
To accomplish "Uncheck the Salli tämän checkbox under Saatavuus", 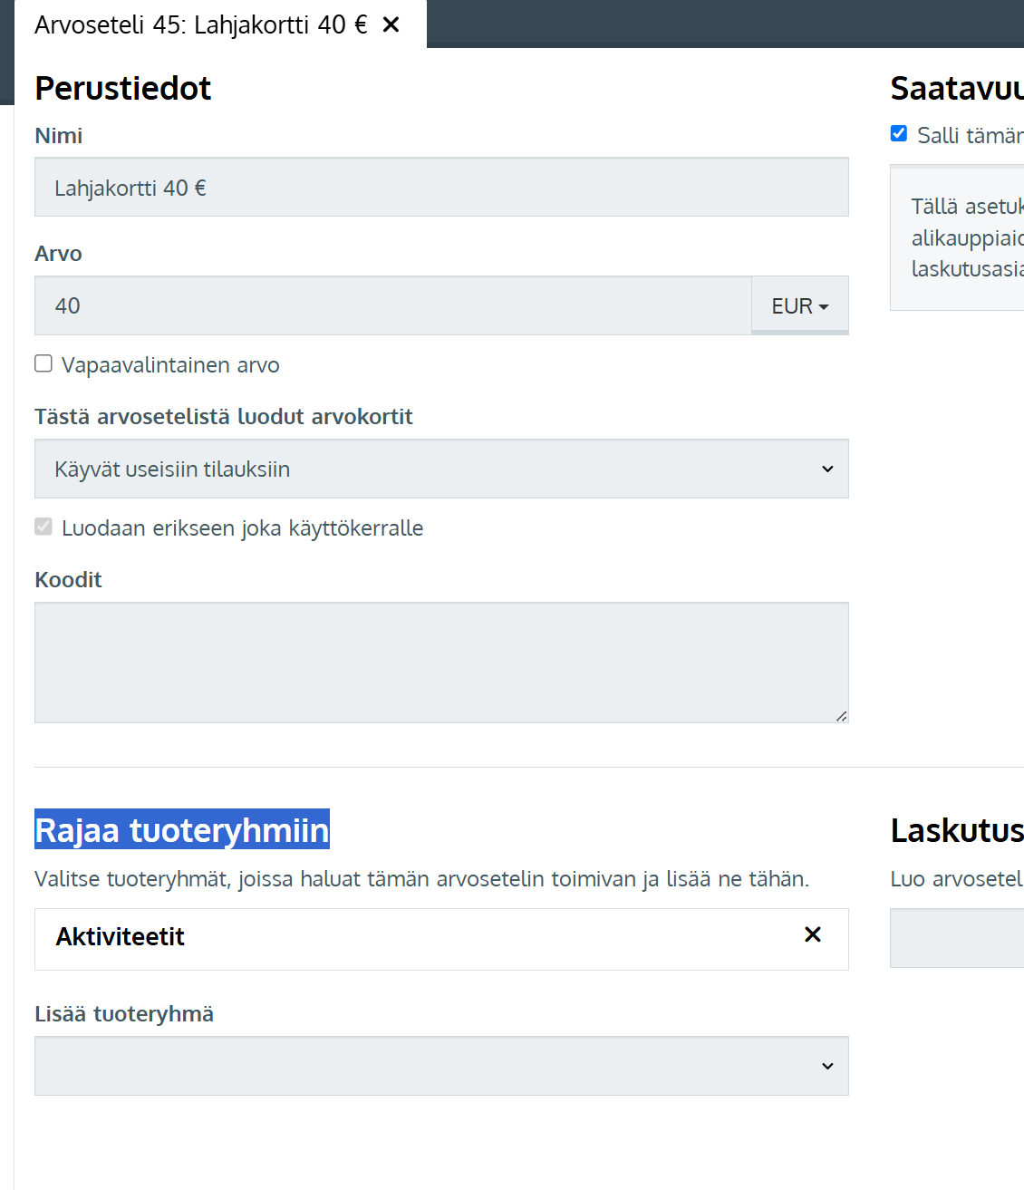I will coord(899,133).
